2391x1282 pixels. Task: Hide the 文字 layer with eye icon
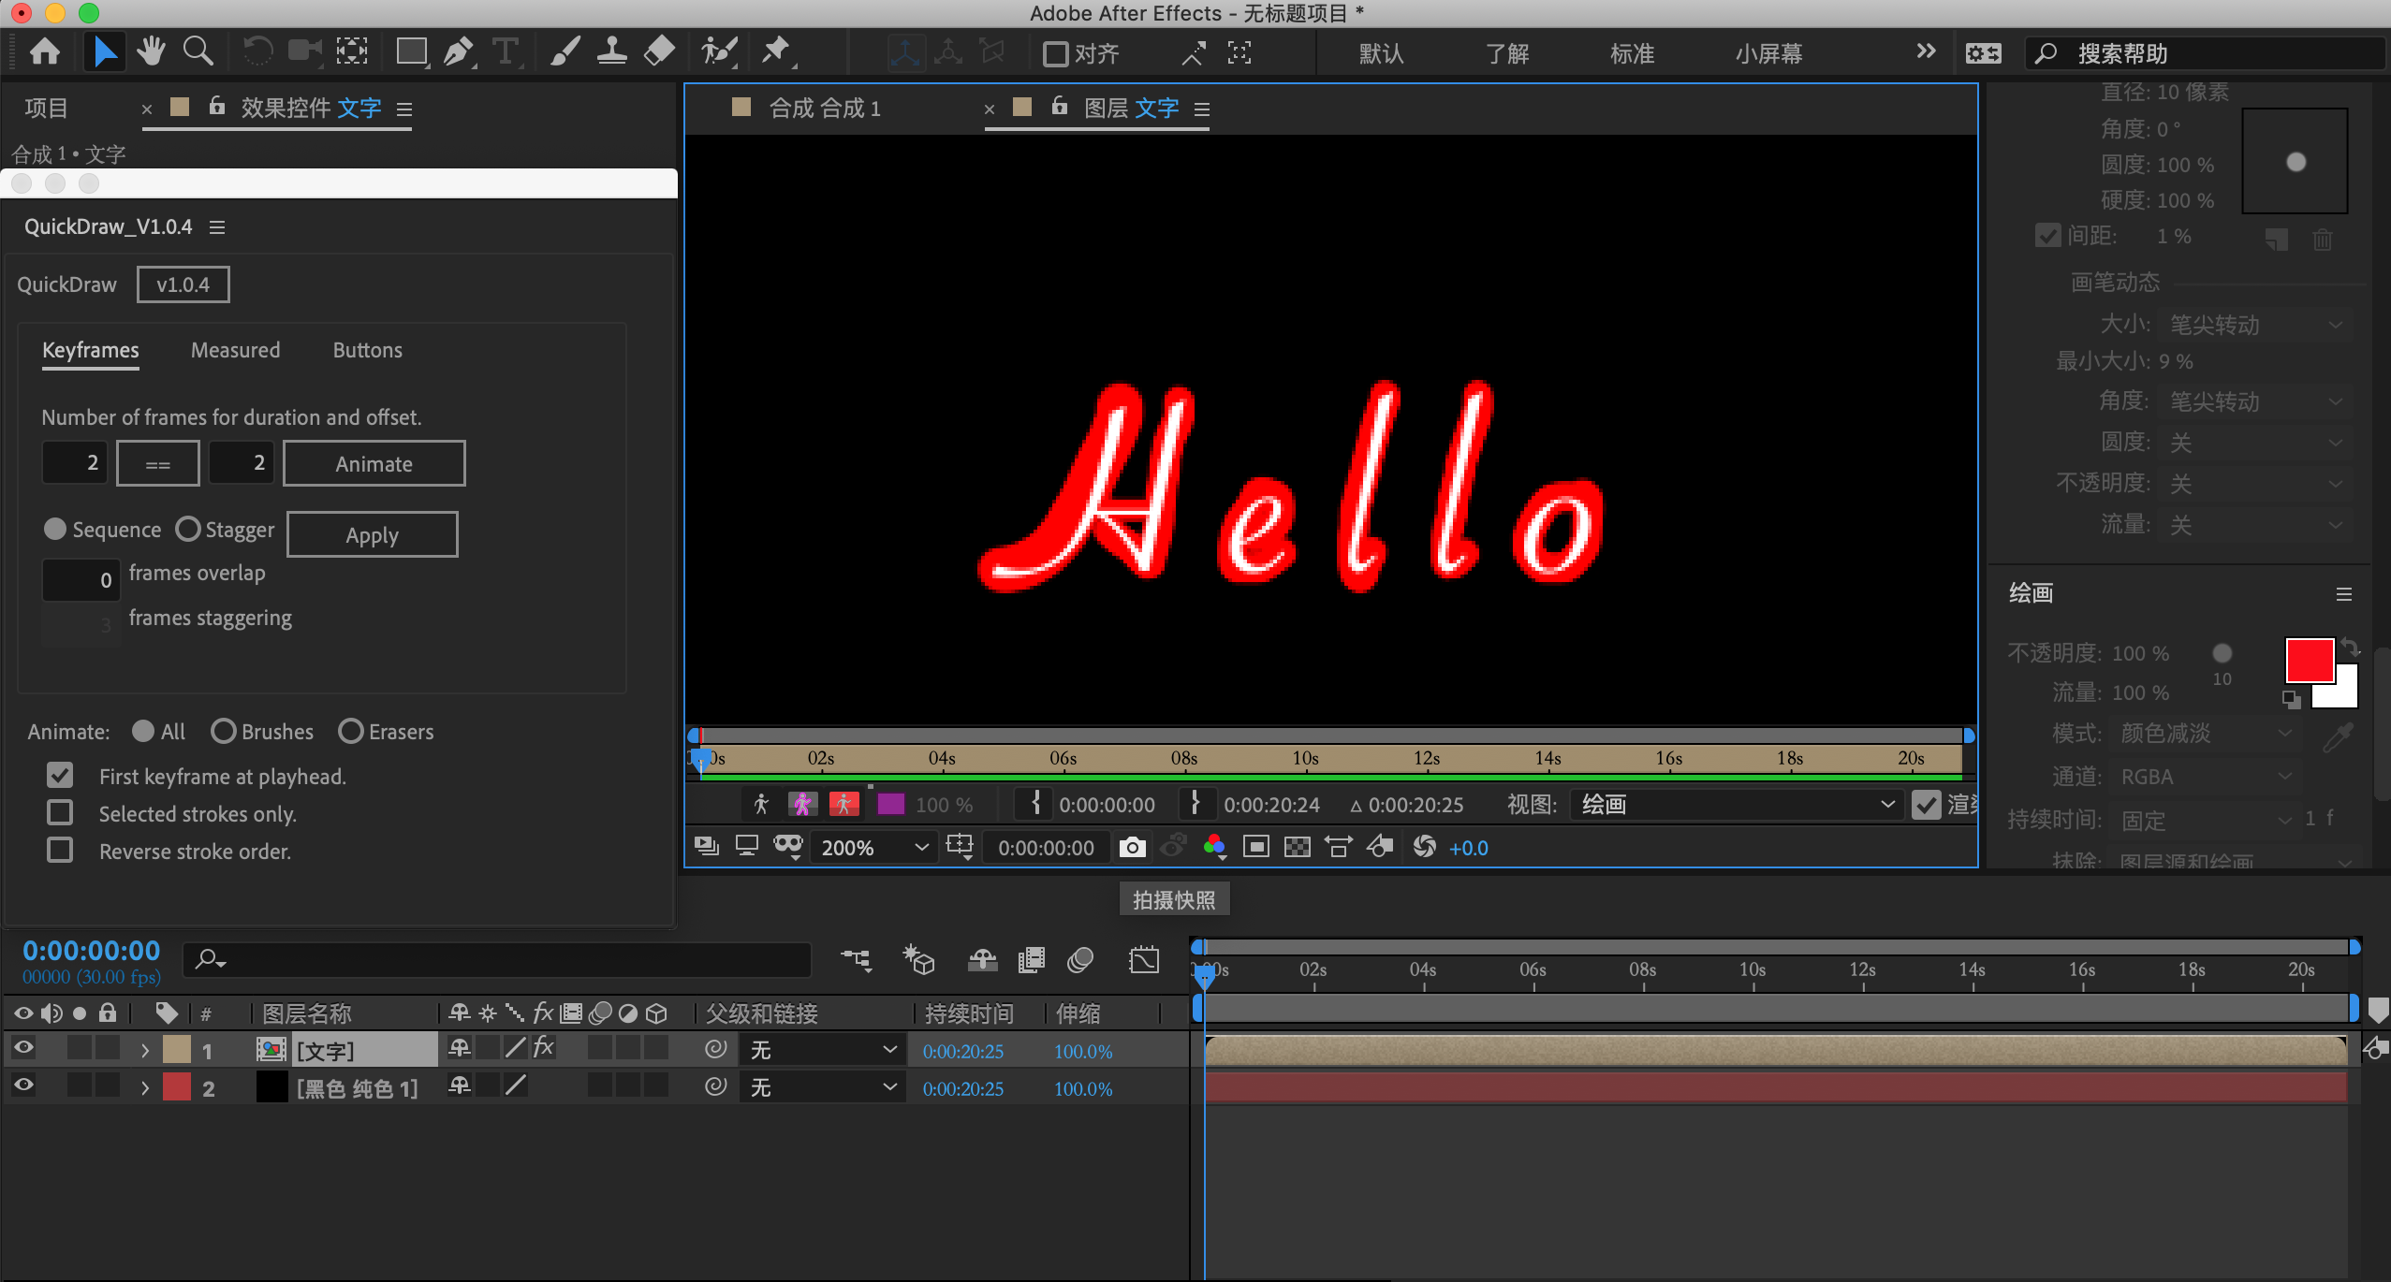[23, 1049]
